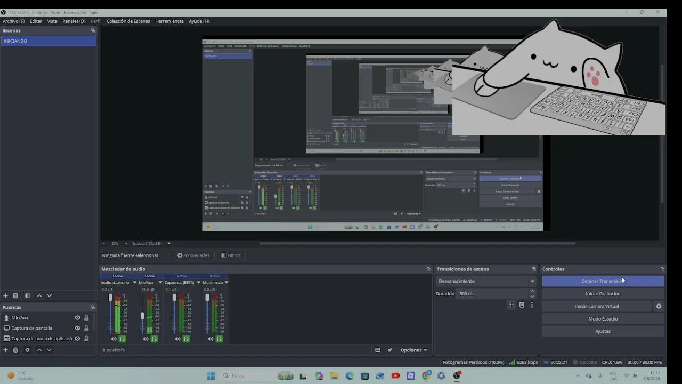This screenshot has height=384, width=682.
Task: Expand Mic/Aux mixer channel menu arrow
Action: click(x=160, y=282)
